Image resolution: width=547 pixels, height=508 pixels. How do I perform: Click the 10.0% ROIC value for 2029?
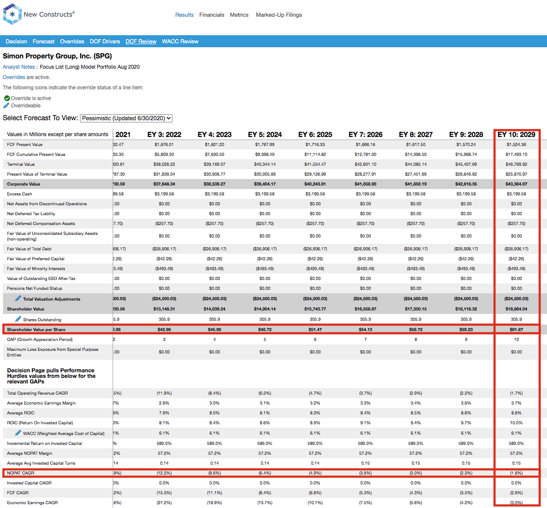(x=516, y=423)
